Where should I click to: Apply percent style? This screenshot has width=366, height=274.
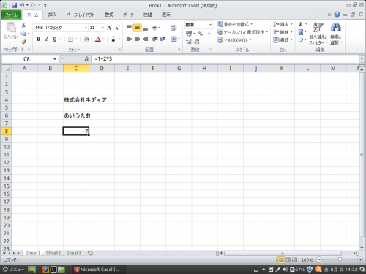[x=201, y=34]
